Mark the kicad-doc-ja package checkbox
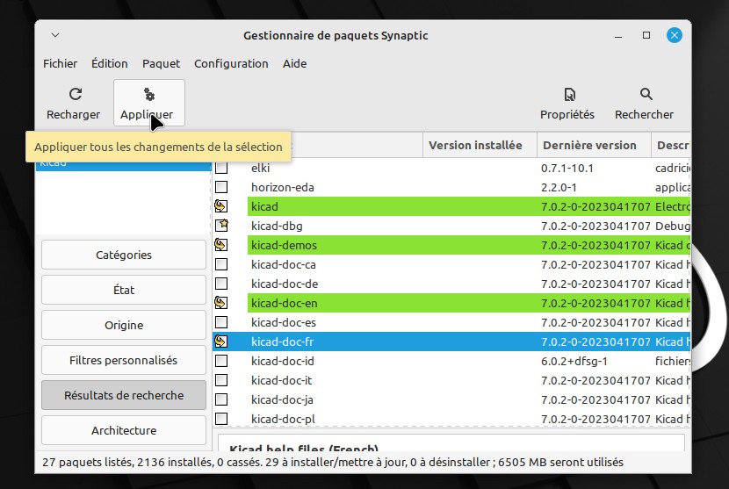This screenshot has width=729, height=489. point(221,399)
